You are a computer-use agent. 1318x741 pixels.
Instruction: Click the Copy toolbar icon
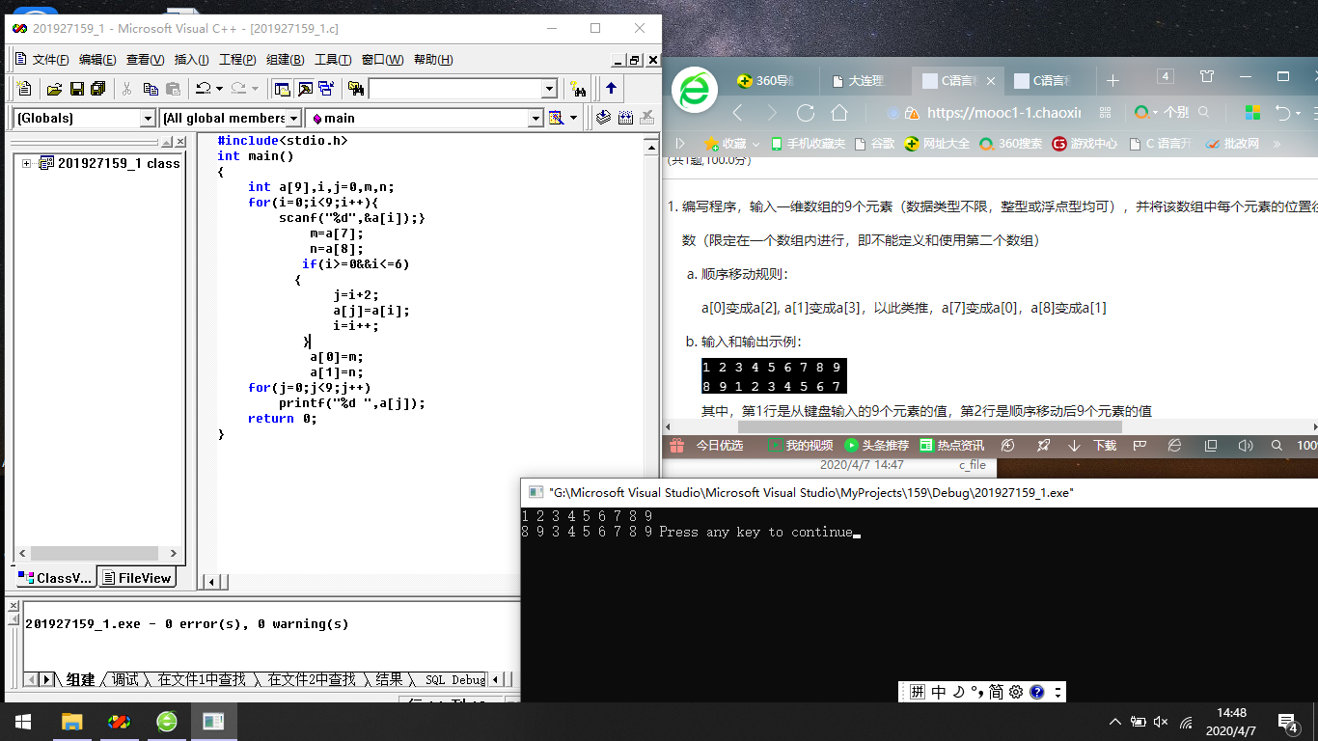coord(150,89)
